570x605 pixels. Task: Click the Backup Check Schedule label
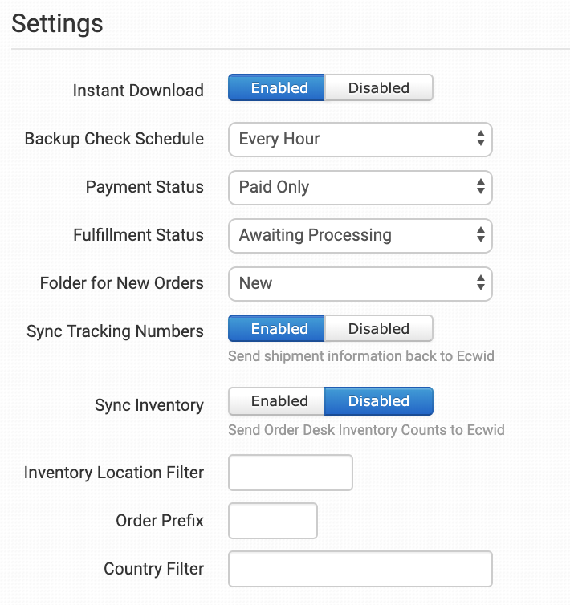click(114, 139)
